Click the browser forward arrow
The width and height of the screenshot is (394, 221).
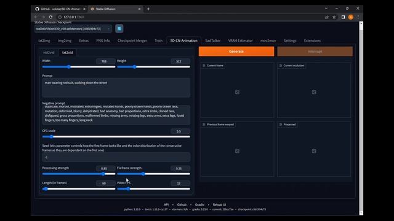pos(43,17)
